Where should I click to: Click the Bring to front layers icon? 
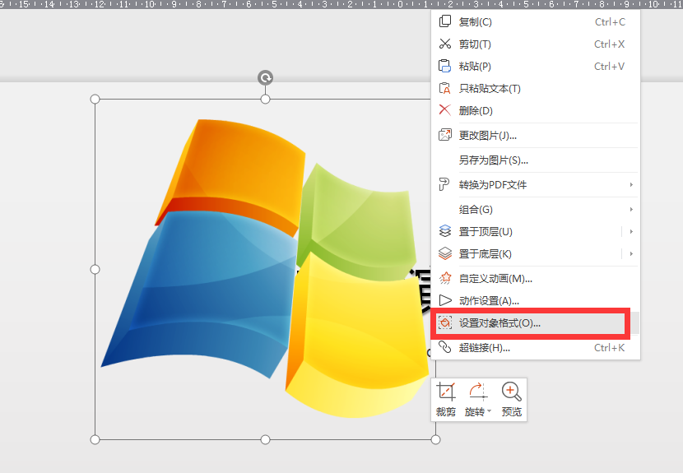click(444, 231)
